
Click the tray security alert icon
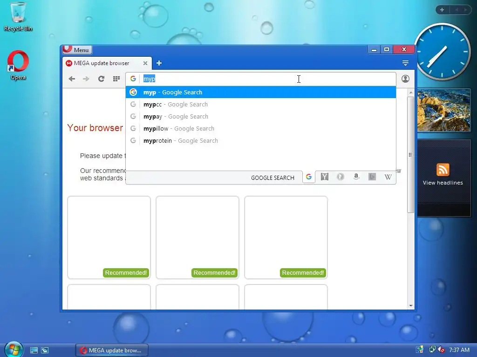click(420, 350)
